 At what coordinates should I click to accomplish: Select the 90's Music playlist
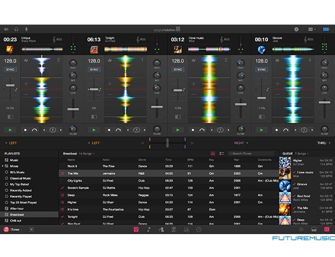tap(17, 172)
